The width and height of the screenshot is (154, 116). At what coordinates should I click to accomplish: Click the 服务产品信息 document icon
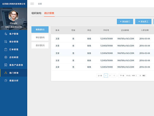(x=6, y=65)
